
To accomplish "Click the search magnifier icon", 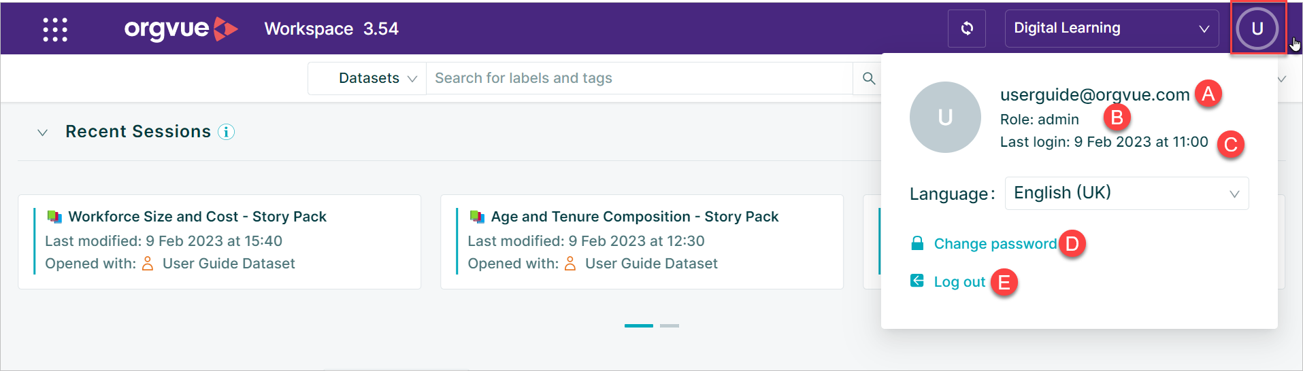I will coord(868,78).
